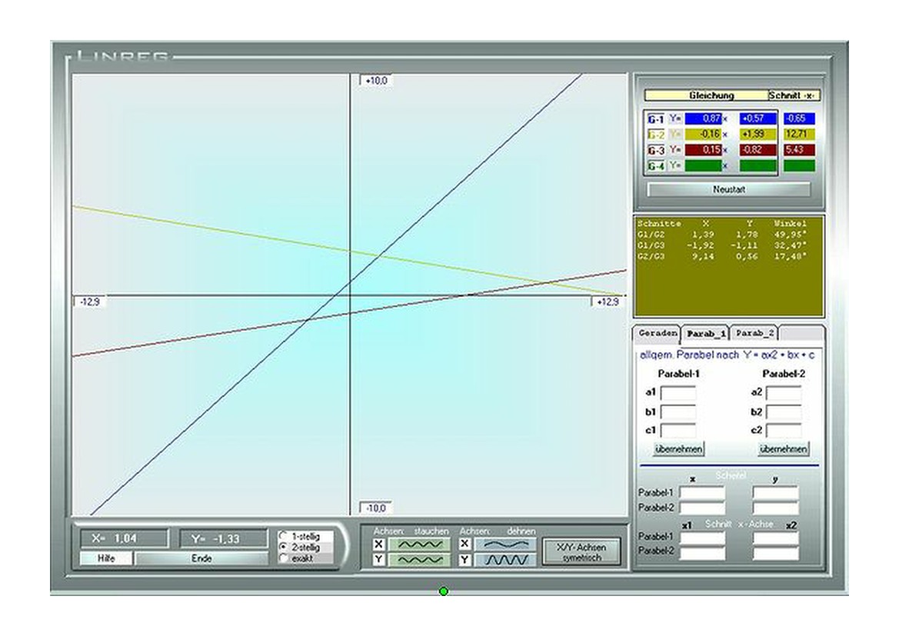This screenshot has height=636, width=899.
Task: Select the 1-stellig precision option
Action: click(285, 535)
